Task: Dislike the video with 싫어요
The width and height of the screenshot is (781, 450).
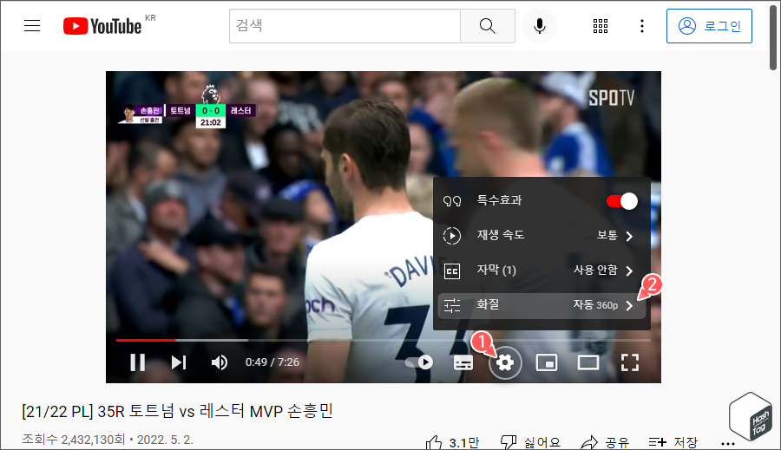Action: [x=530, y=442]
